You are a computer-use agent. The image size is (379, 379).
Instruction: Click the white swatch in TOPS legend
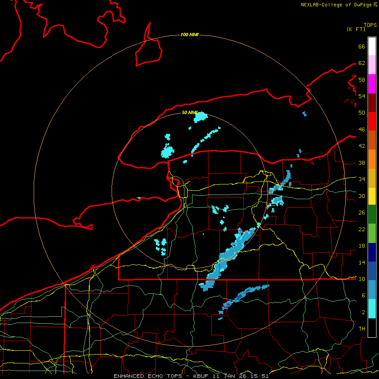coord(372,46)
